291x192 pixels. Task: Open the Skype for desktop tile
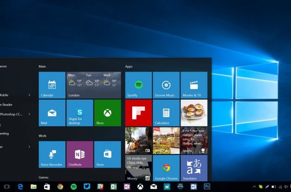(x=79, y=113)
